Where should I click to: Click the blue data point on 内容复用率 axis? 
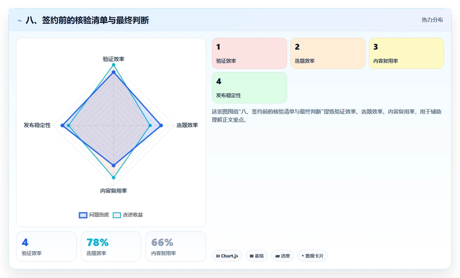click(114, 166)
